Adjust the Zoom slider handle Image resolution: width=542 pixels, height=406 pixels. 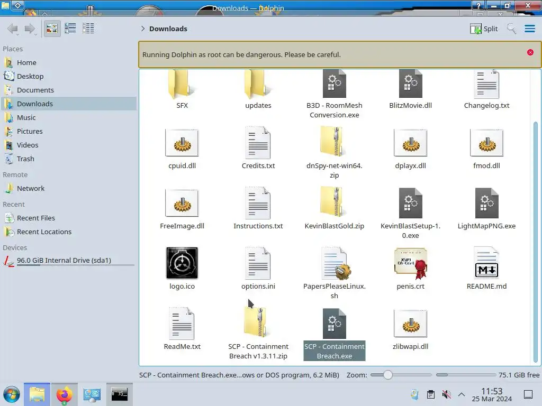point(387,375)
